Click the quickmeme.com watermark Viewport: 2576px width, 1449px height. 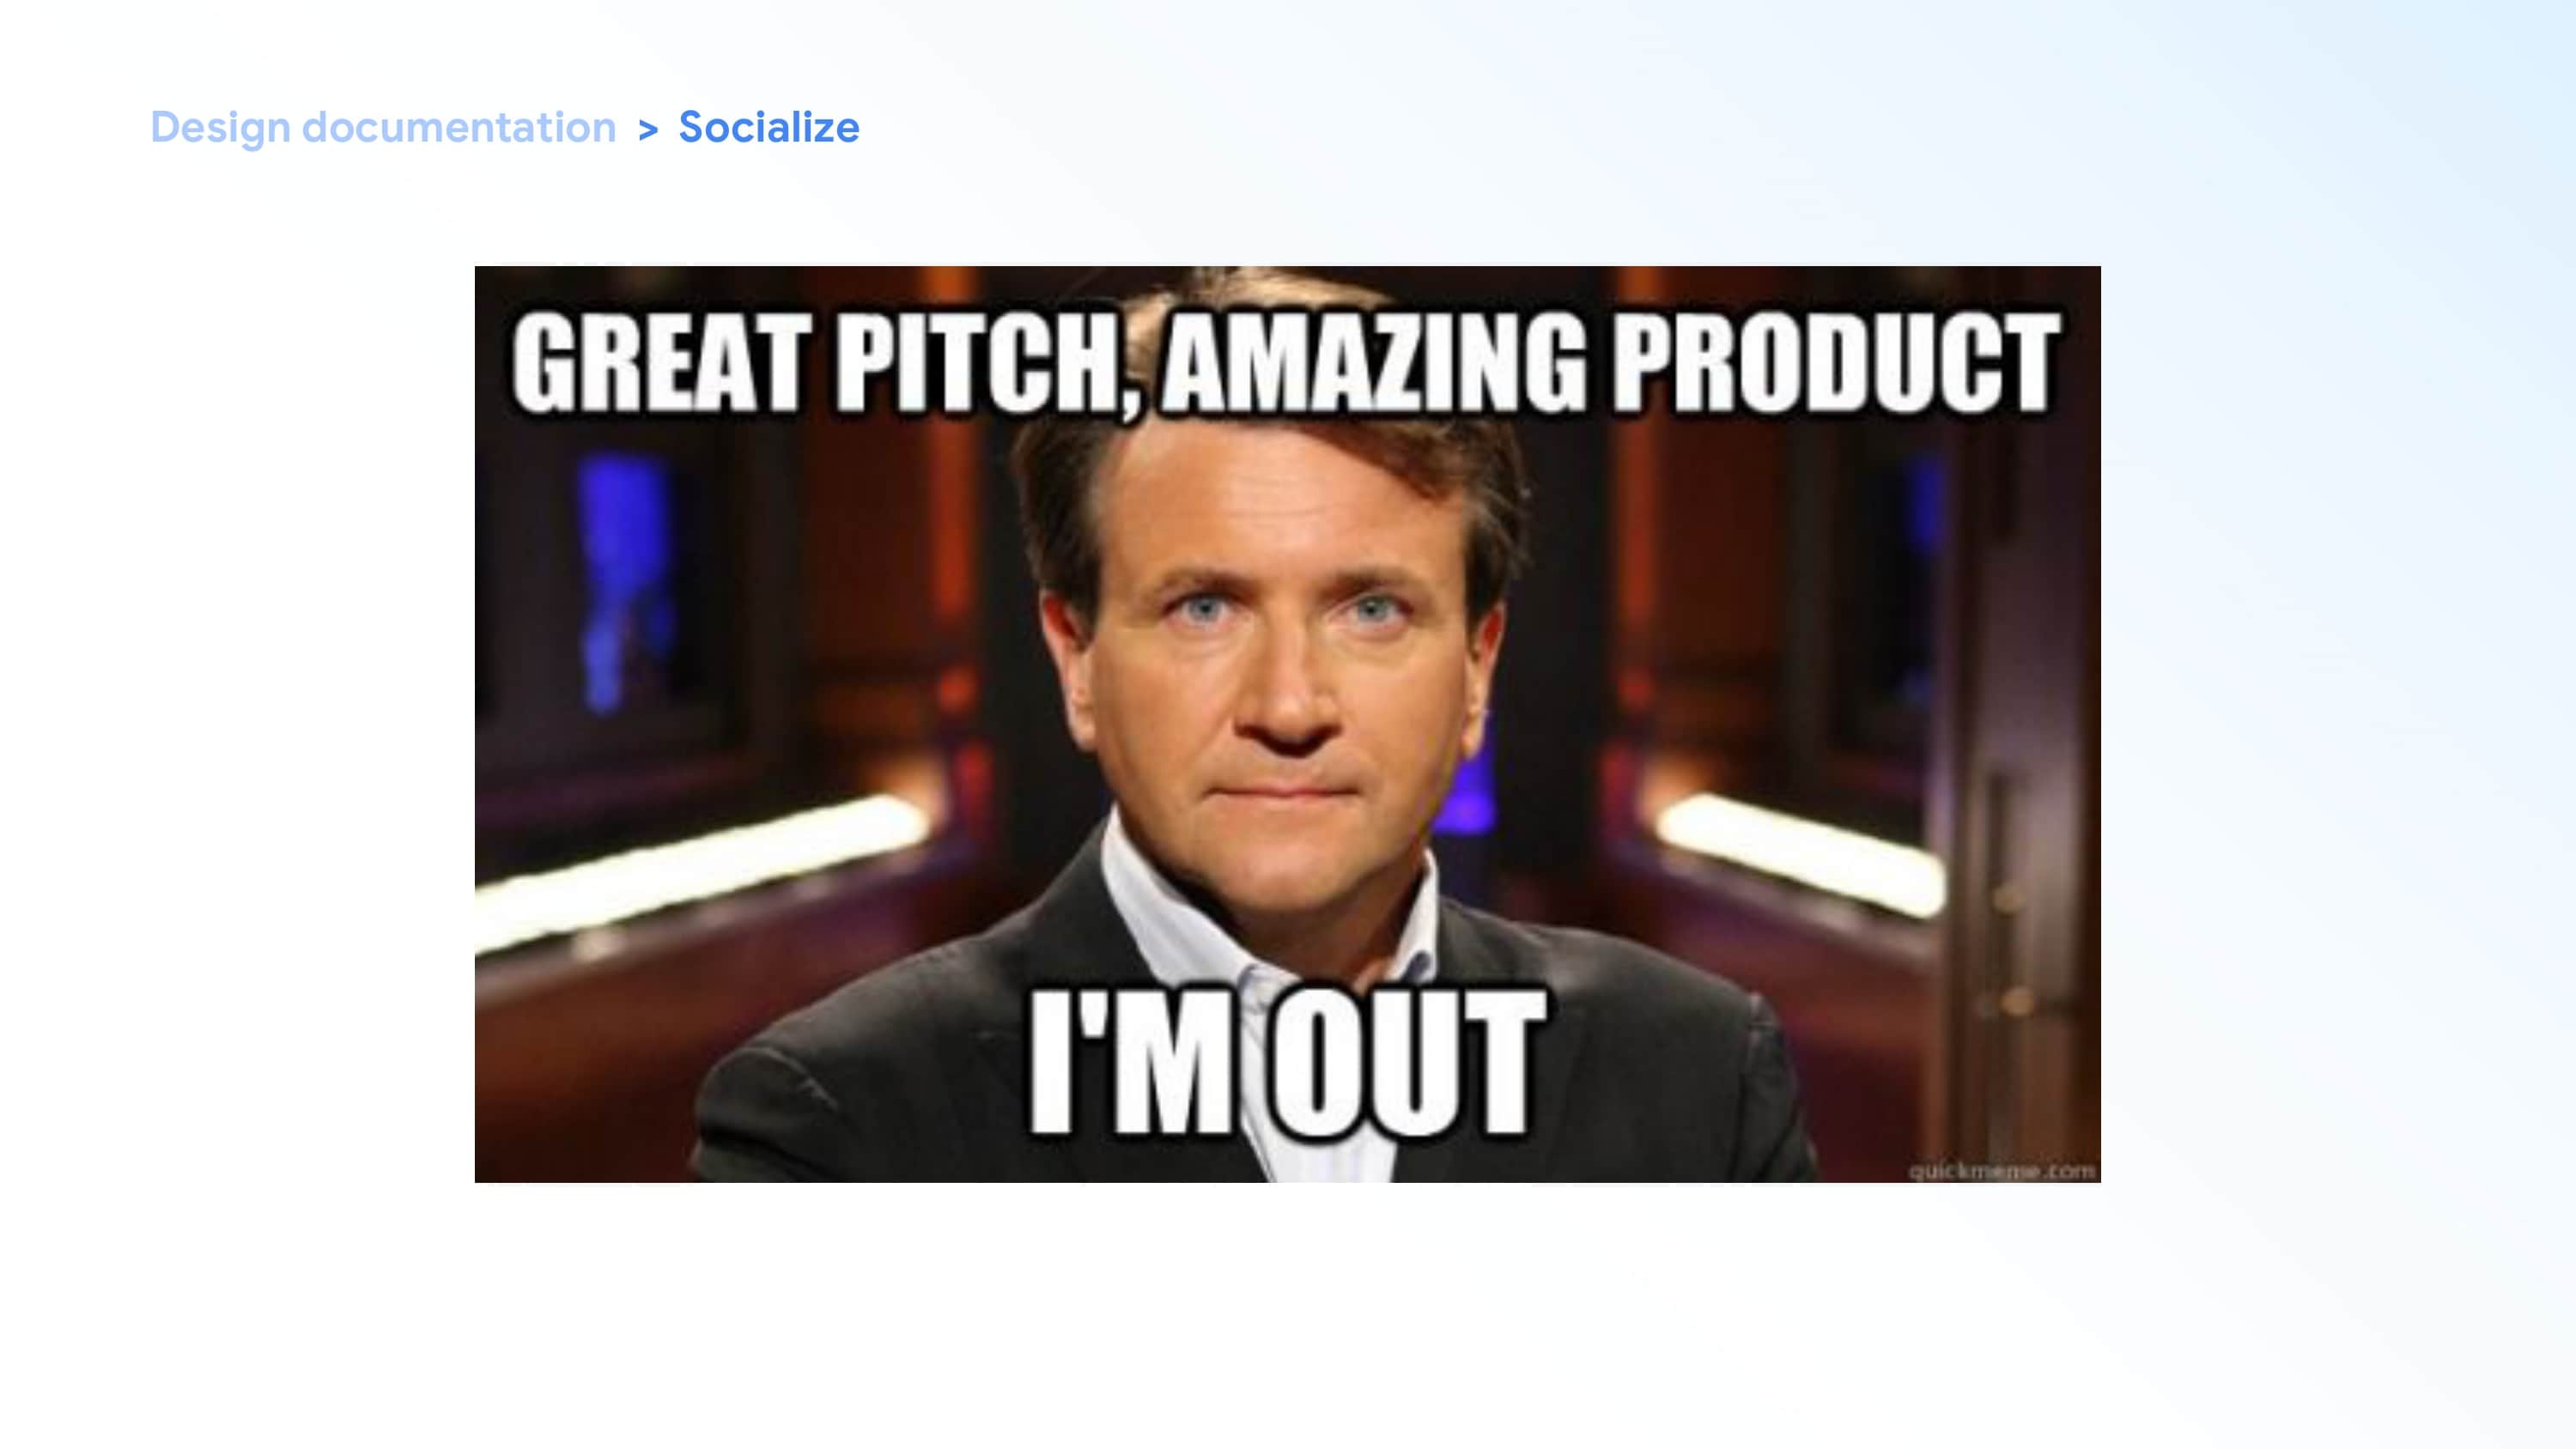click(x=2003, y=1170)
